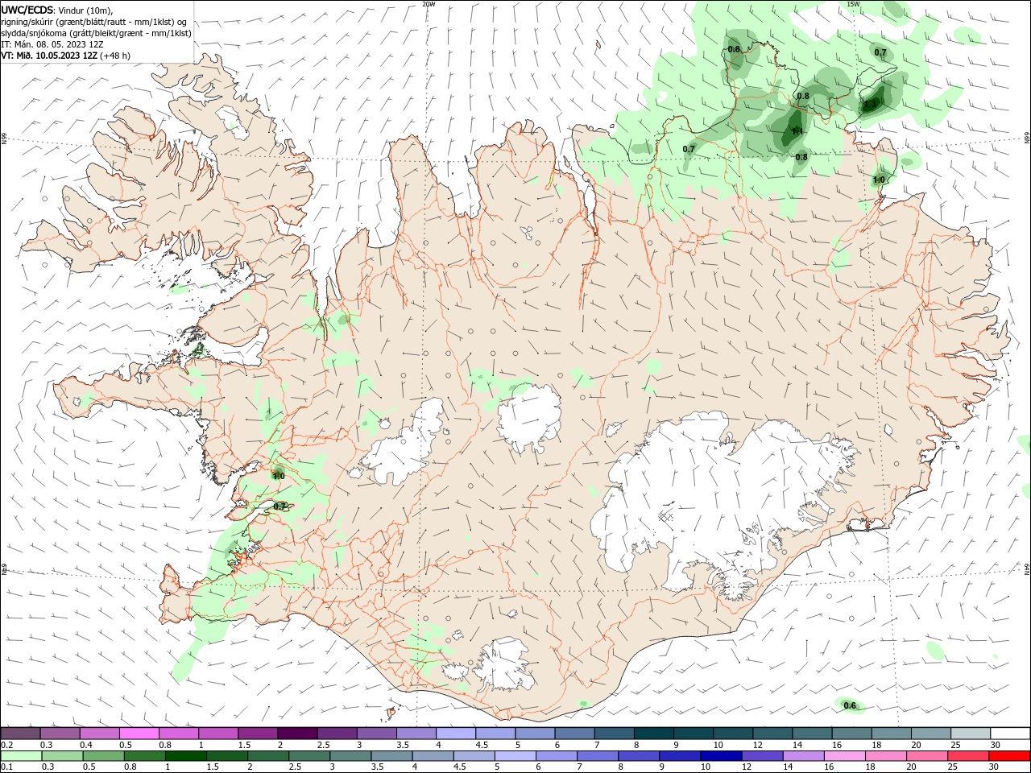Viewport: 1031px width, 773px height.
Task: Click the UWC/ECDS title in the header
Action: pos(27,10)
